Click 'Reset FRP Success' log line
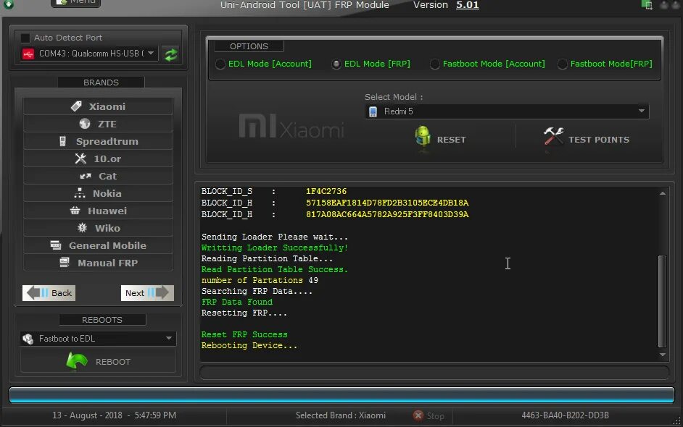Viewport: 683px width, 427px height. 244,335
